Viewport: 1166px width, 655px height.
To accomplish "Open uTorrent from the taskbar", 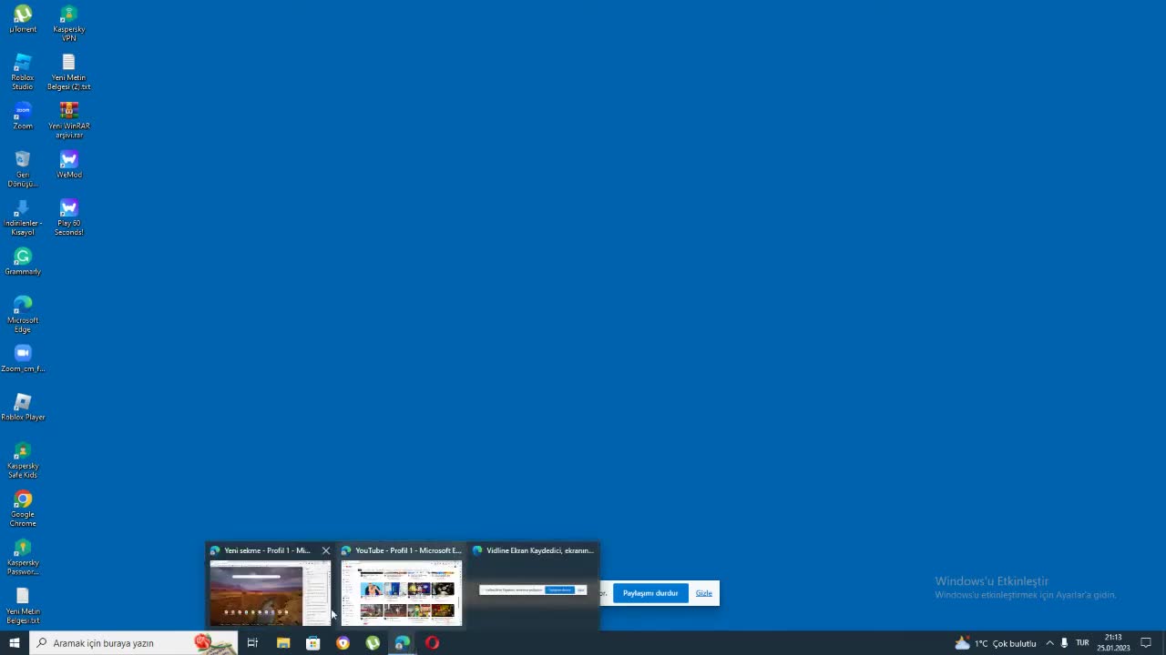I will (x=373, y=643).
